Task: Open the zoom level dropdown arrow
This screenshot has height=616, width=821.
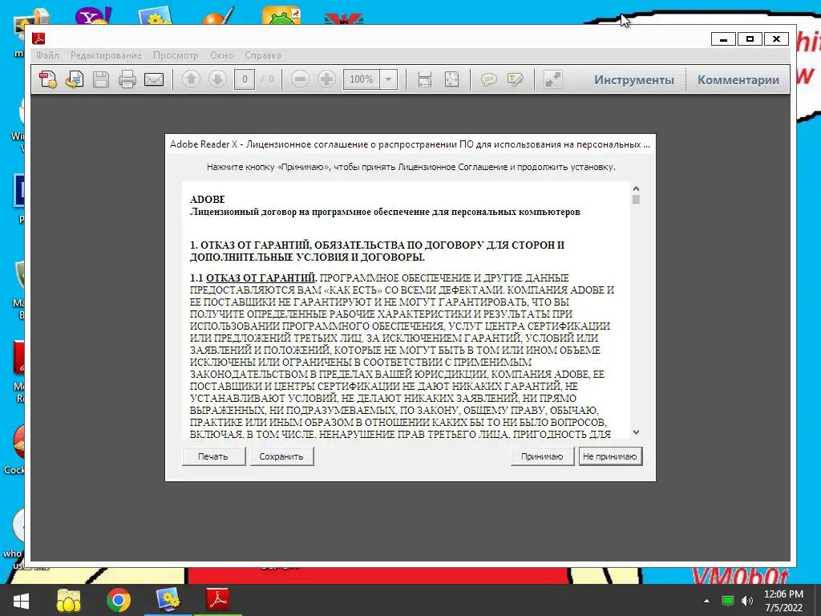Action: pos(389,79)
